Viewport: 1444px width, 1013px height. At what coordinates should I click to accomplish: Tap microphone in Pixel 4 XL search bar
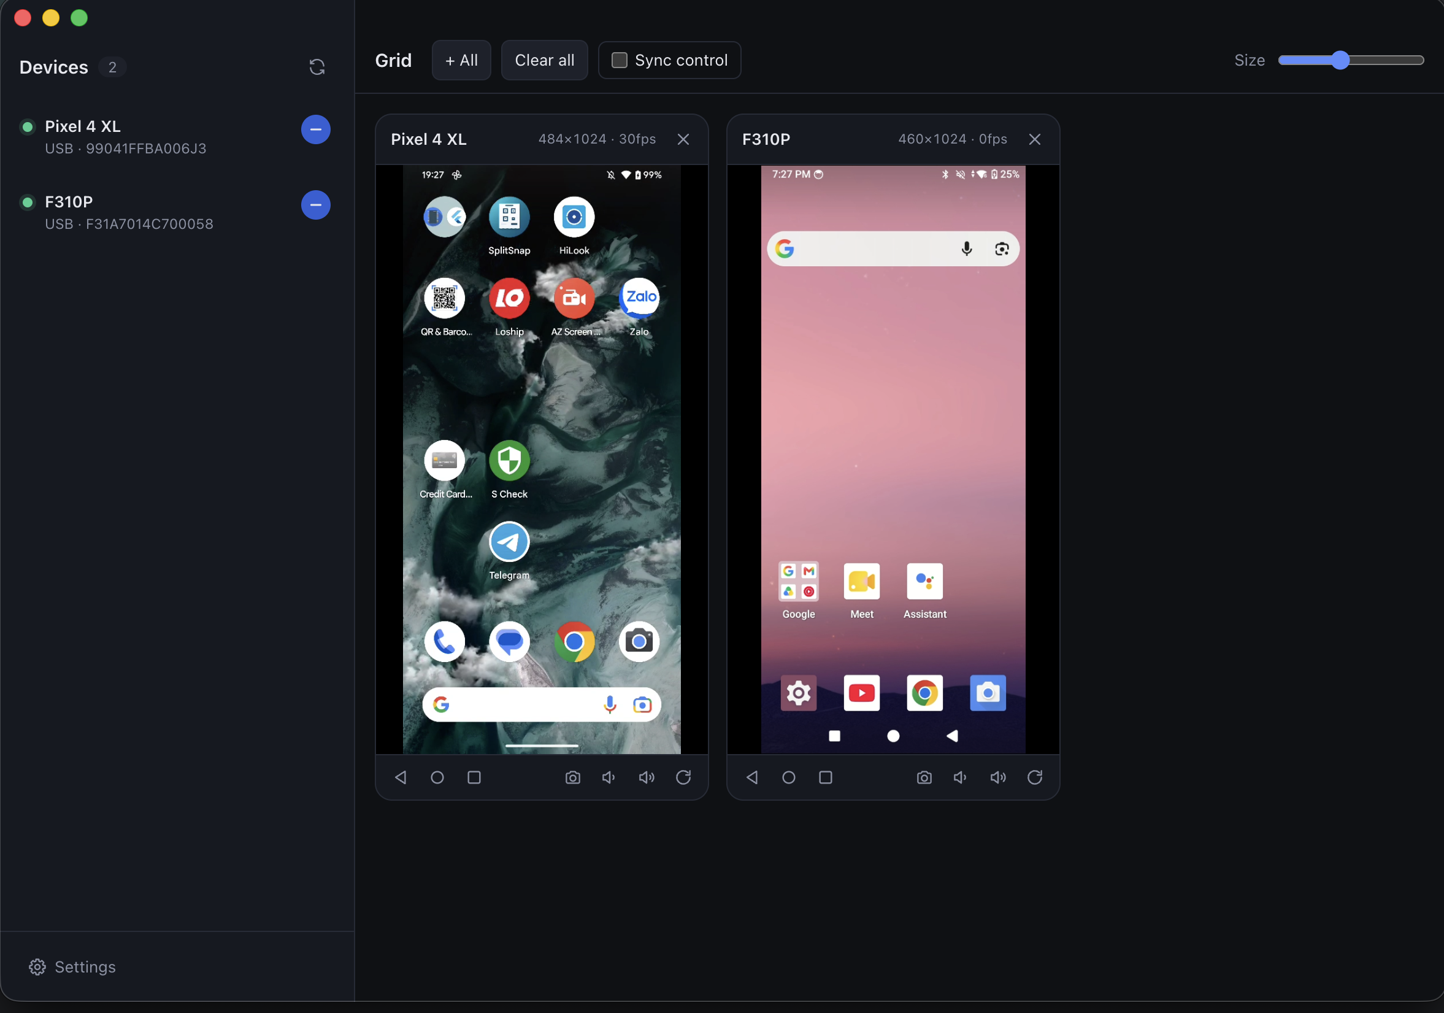pyautogui.click(x=609, y=705)
